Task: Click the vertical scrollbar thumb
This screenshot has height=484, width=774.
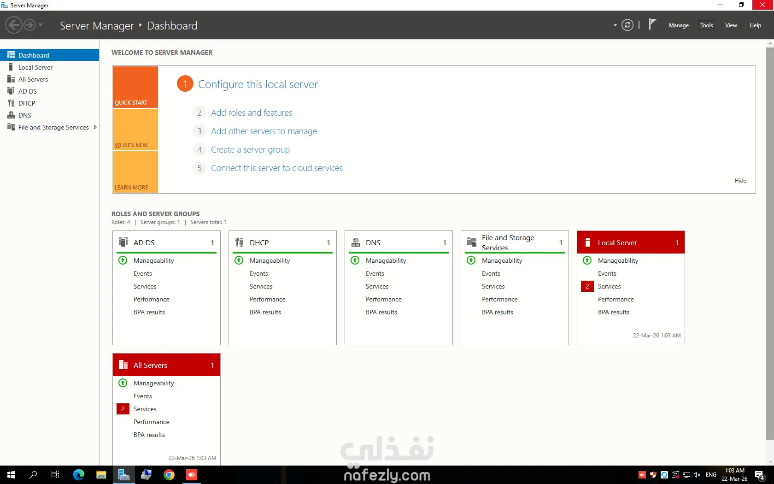Action: (770, 243)
